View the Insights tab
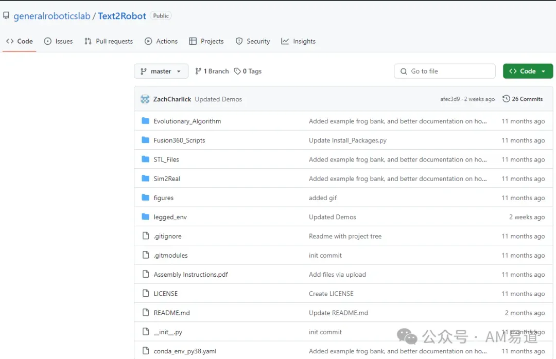 click(298, 42)
